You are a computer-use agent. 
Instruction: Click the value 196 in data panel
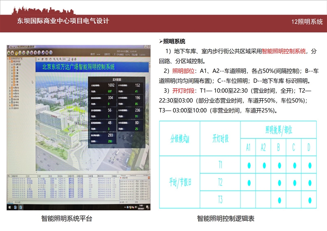coord(137,98)
